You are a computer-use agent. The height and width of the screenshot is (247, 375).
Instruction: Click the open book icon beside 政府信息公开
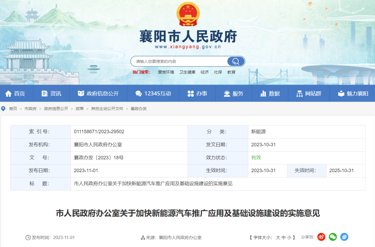(81, 93)
